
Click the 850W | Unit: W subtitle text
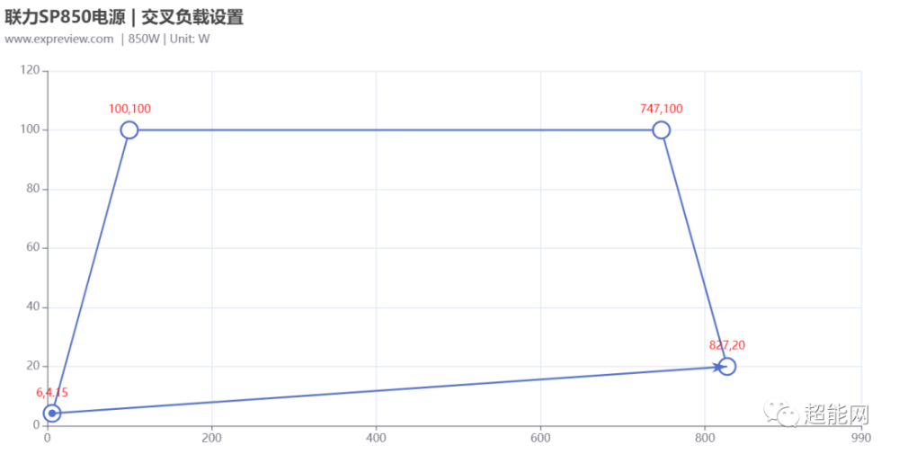coord(169,39)
